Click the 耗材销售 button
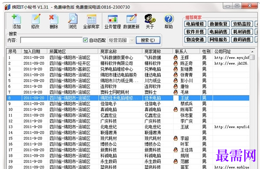 point(242,32)
